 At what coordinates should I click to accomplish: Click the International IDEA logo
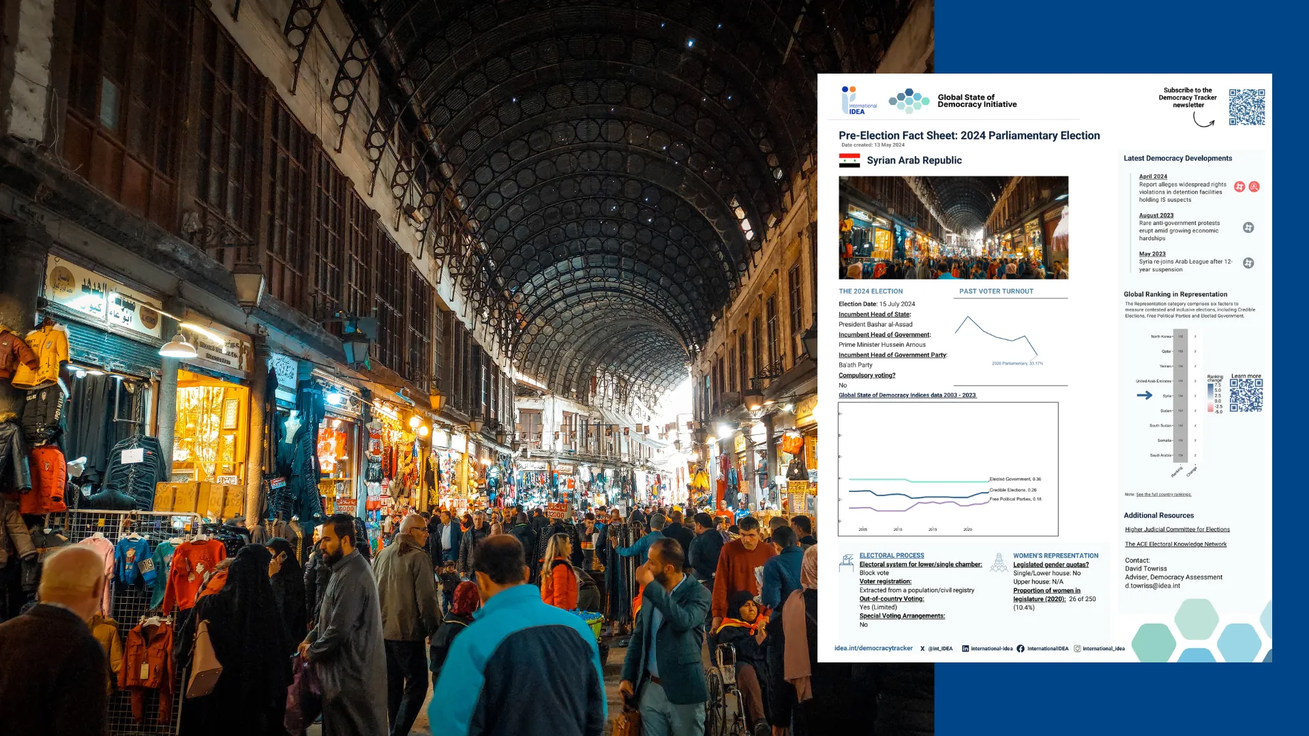(x=859, y=100)
